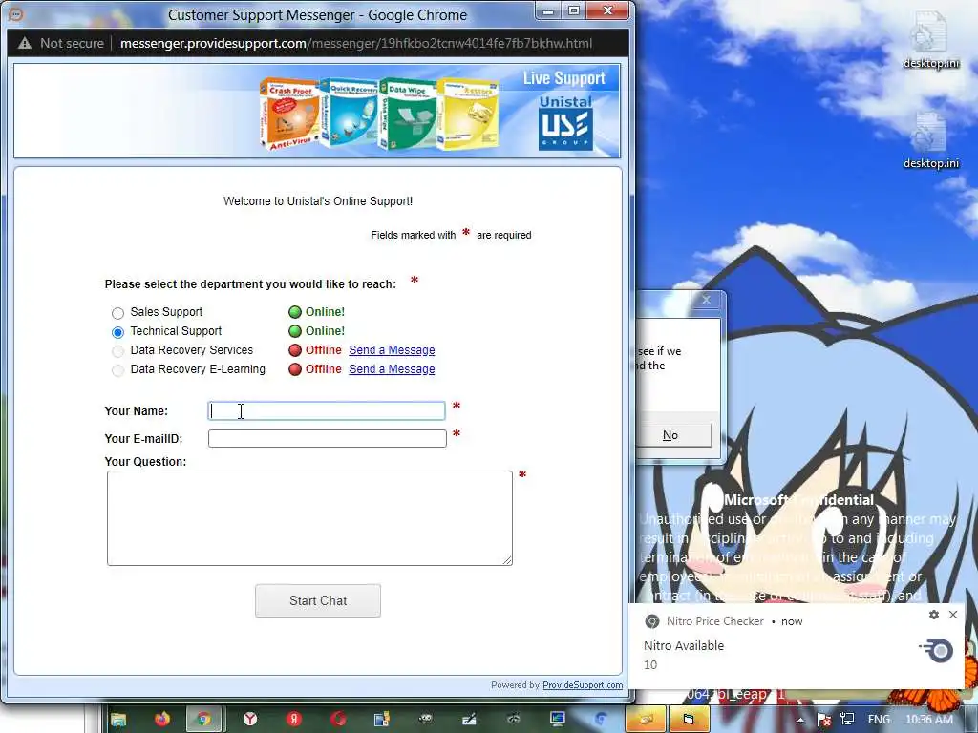Select the Sales Support radio button
Screen dimensions: 978x733
(117, 313)
